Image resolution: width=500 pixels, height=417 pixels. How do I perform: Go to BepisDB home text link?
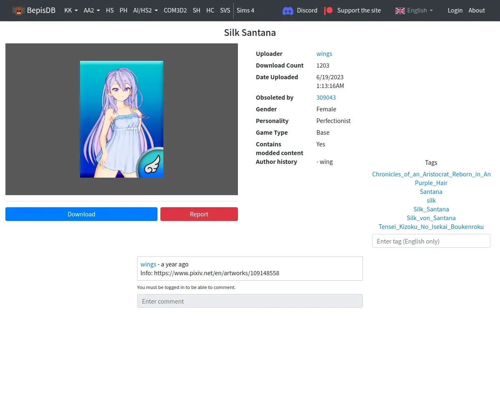pyautogui.click(x=41, y=10)
